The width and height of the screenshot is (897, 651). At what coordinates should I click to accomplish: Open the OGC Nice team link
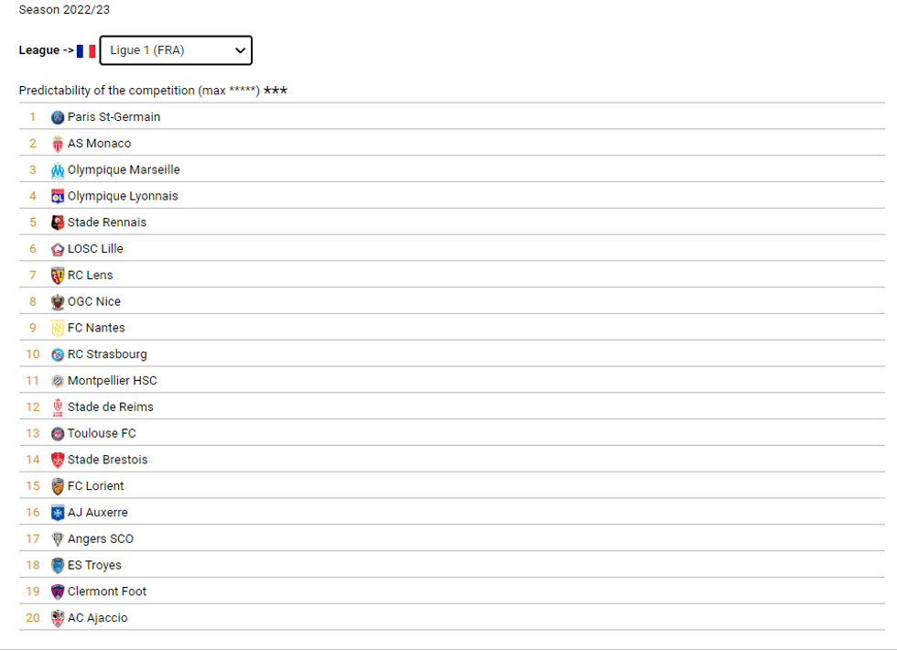pyautogui.click(x=94, y=301)
